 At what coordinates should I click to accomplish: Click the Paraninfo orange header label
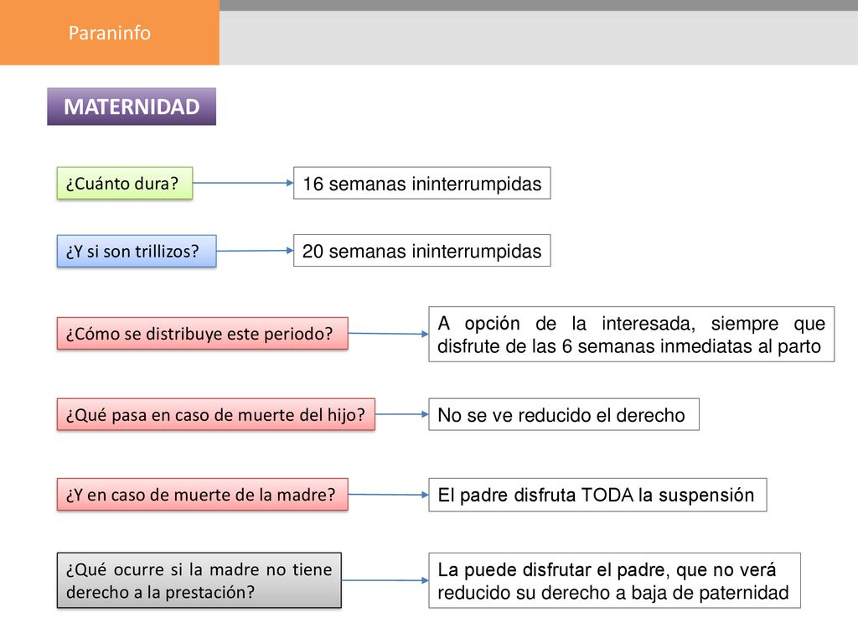pyautogui.click(x=110, y=33)
